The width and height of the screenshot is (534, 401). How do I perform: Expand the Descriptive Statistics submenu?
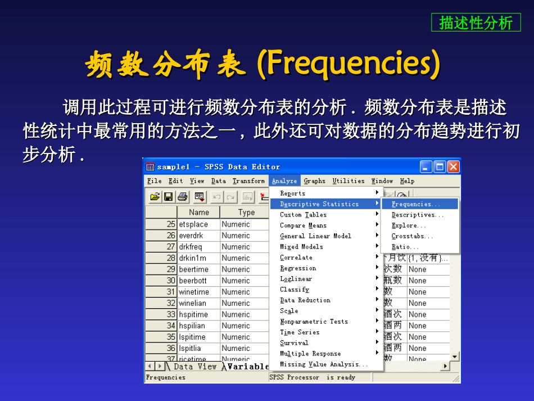[327, 204]
